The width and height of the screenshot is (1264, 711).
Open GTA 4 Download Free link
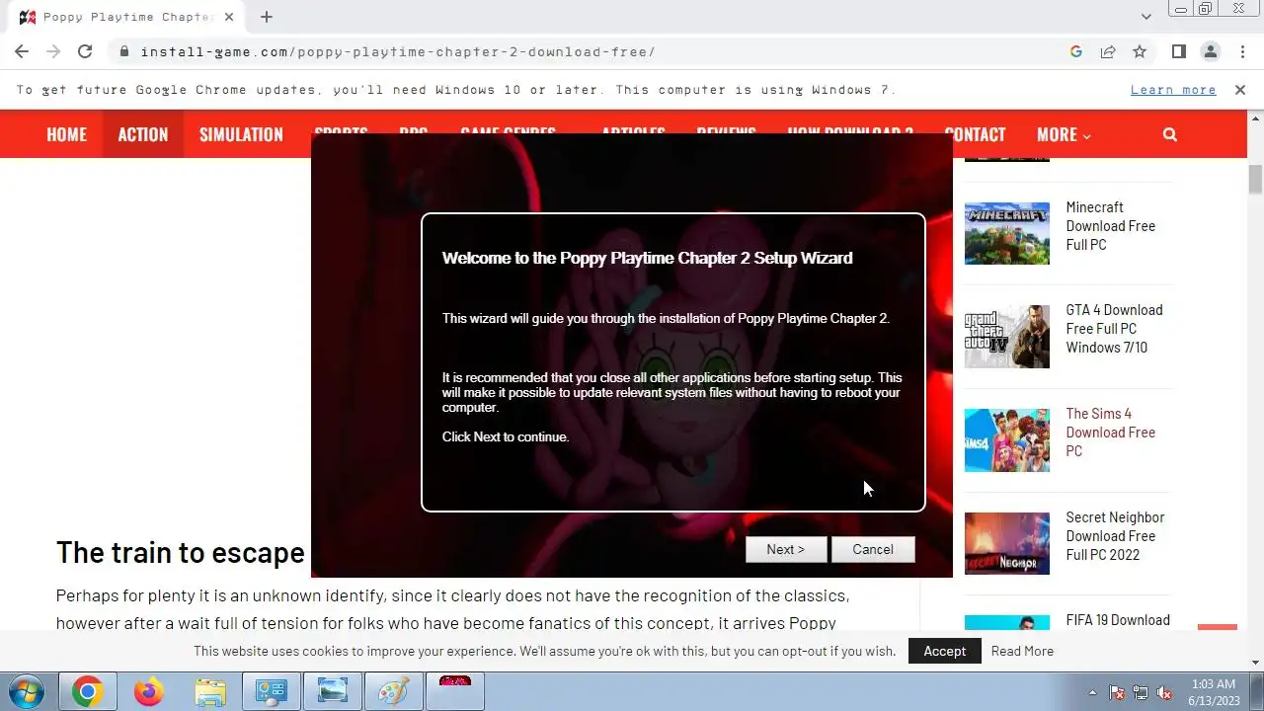(1114, 329)
